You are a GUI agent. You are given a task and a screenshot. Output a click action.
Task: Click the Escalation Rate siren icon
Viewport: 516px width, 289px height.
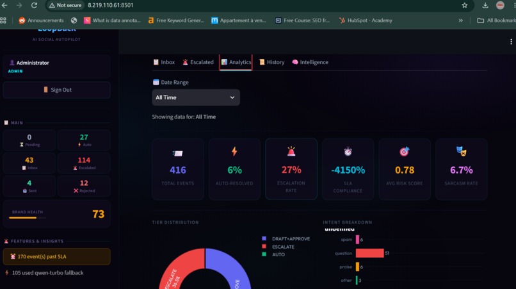click(x=291, y=151)
